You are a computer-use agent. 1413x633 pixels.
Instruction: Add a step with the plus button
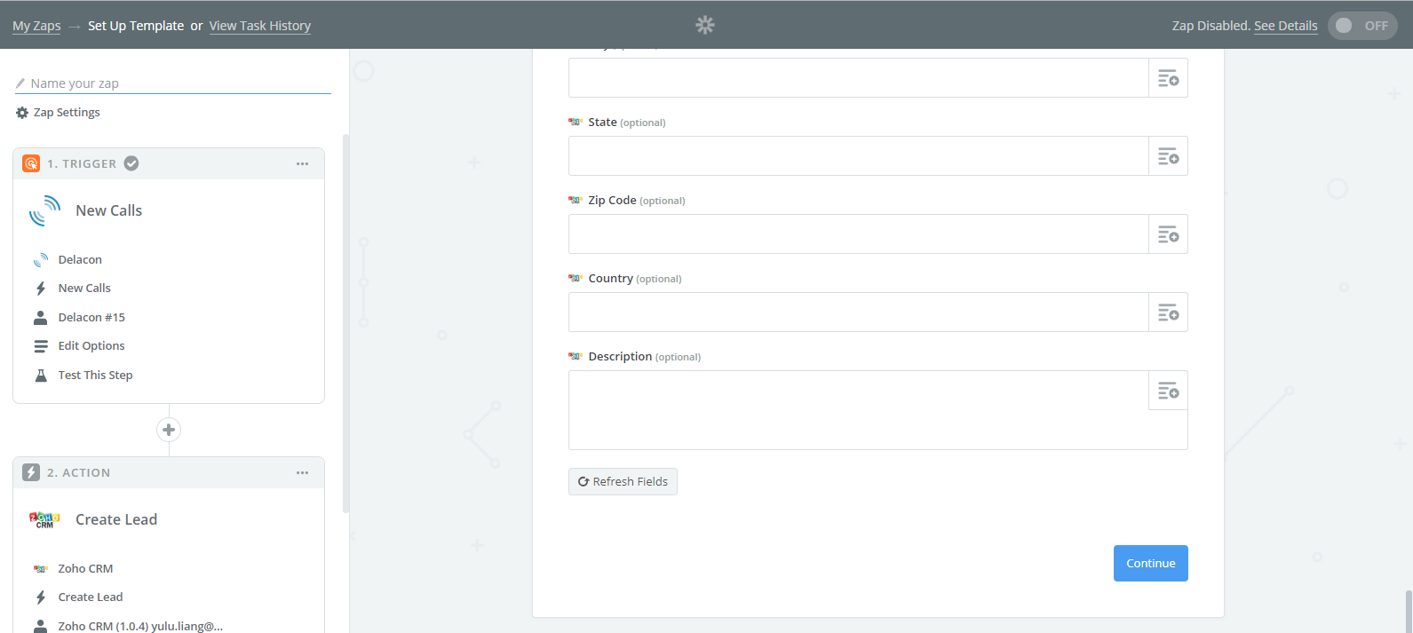[169, 430]
